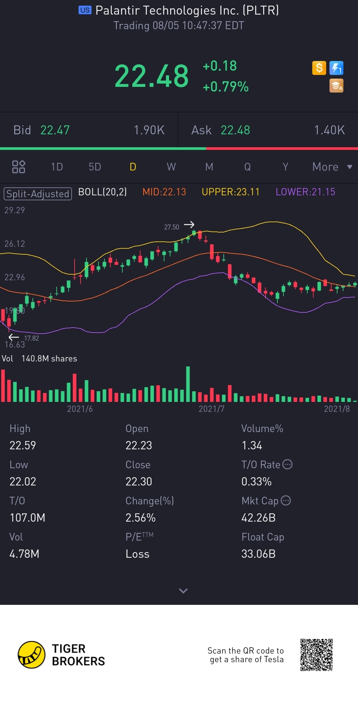This screenshot has height=705, width=358.
Task: Tap the P/E TTM value Loss
Action: [x=137, y=554]
